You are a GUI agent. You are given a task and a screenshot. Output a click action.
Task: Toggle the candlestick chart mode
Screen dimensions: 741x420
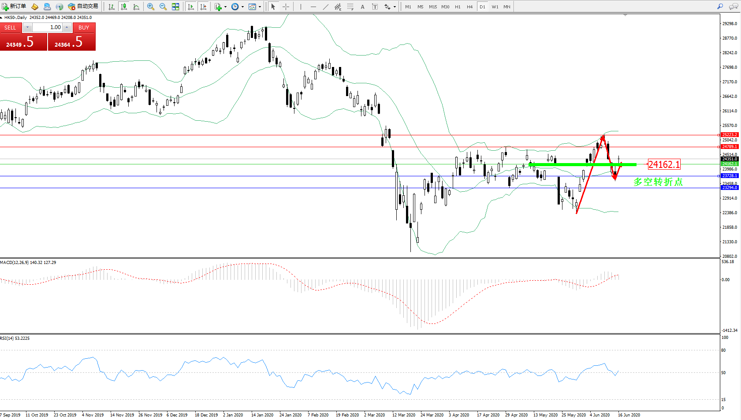pyautogui.click(x=124, y=7)
